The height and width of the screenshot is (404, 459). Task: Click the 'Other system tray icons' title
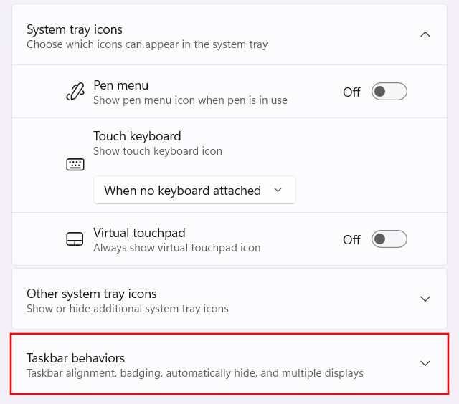pos(92,294)
